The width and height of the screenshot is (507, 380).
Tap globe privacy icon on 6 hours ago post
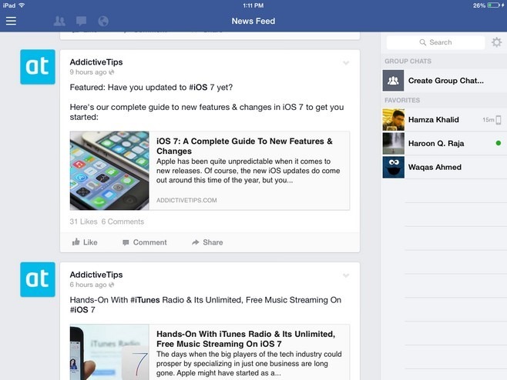[112, 285]
